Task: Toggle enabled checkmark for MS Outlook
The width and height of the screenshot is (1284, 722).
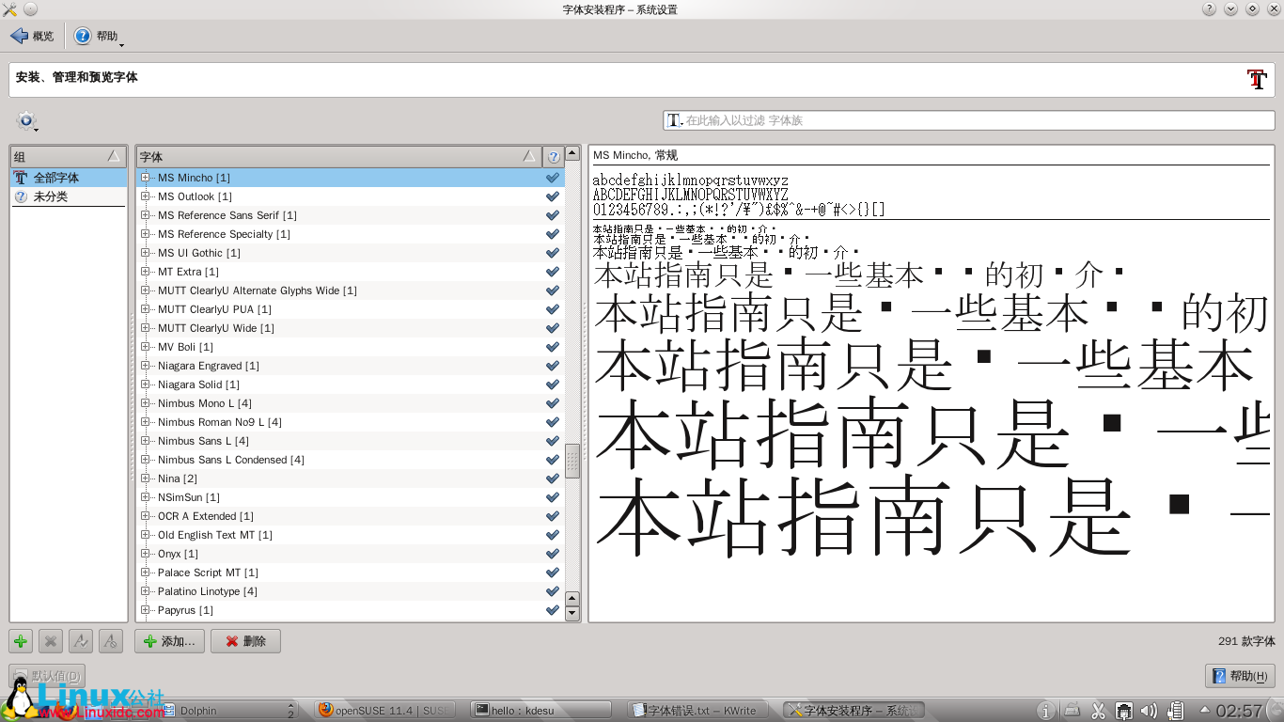Action: pyautogui.click(x=553, y=196)
